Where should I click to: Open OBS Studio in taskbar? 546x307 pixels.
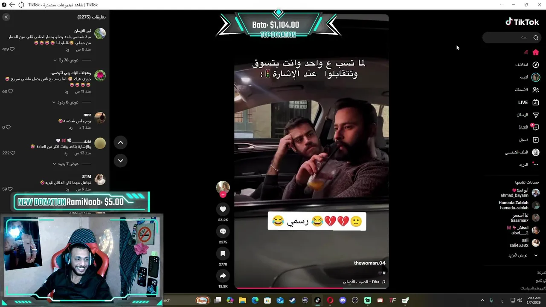355,300
